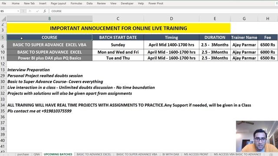Click the Select All corner triangle
The height and width of the screenshot is (156, 278).
tap(4, 19)
